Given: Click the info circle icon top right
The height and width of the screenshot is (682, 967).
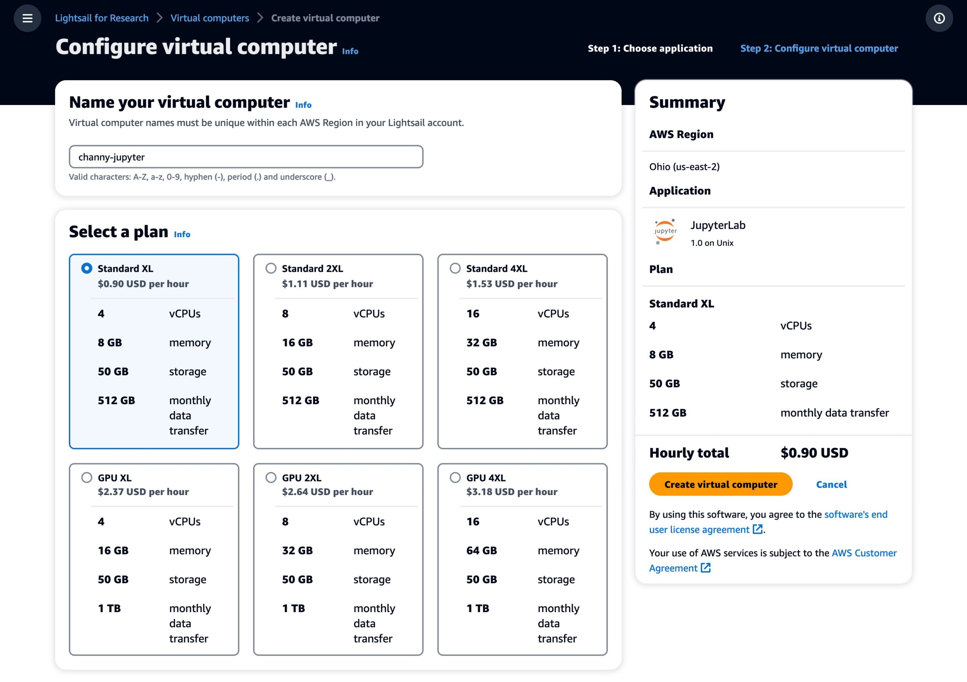Looking at the screenshot, I should click(939, 18).
